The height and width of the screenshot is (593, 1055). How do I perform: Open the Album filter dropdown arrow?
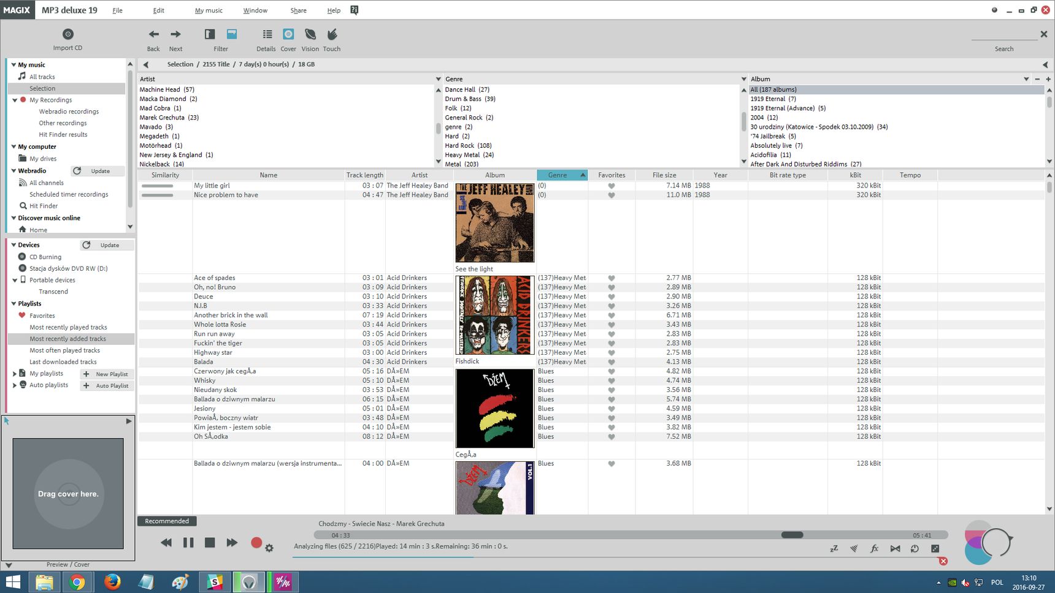(1026, 79)
